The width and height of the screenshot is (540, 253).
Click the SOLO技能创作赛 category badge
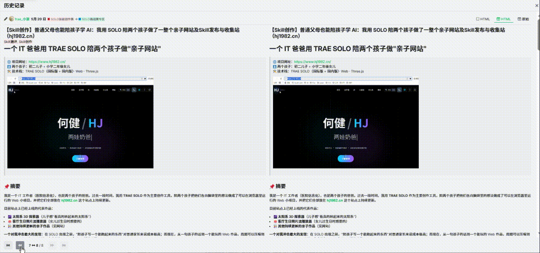[x=61, y=19]
